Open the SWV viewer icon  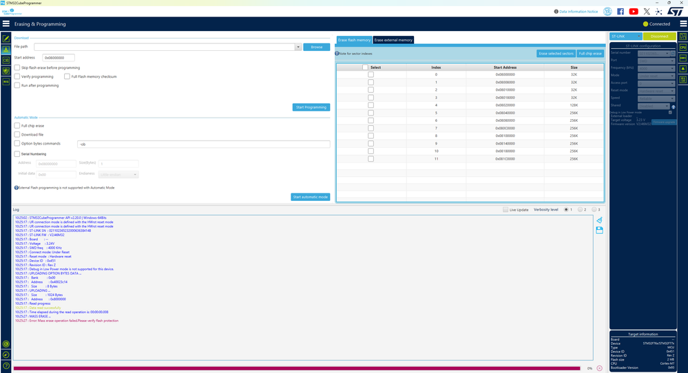click(x=683, y=58)
